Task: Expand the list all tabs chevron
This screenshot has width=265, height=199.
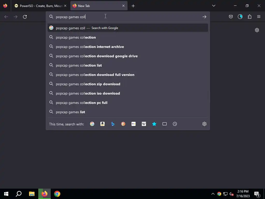Action: pos(214,6)
